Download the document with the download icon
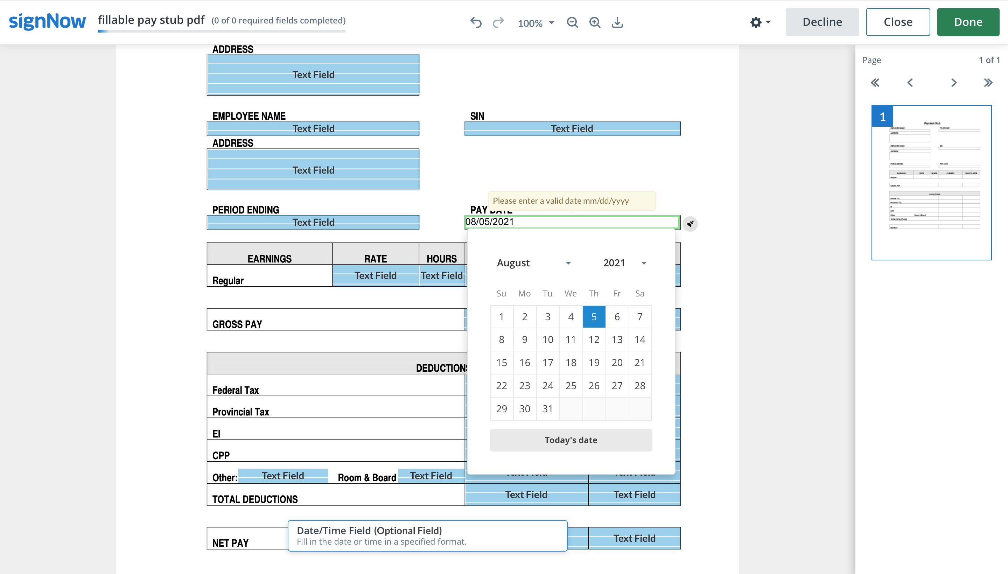This screenshot has height=574, width=1008. point(617,22)
